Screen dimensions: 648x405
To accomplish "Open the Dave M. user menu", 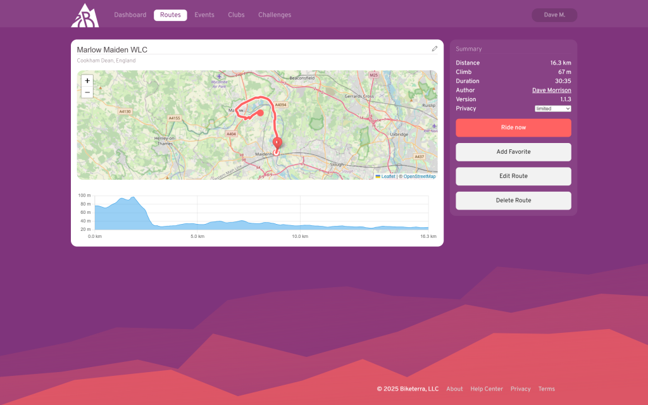I will tap(554, 15).
